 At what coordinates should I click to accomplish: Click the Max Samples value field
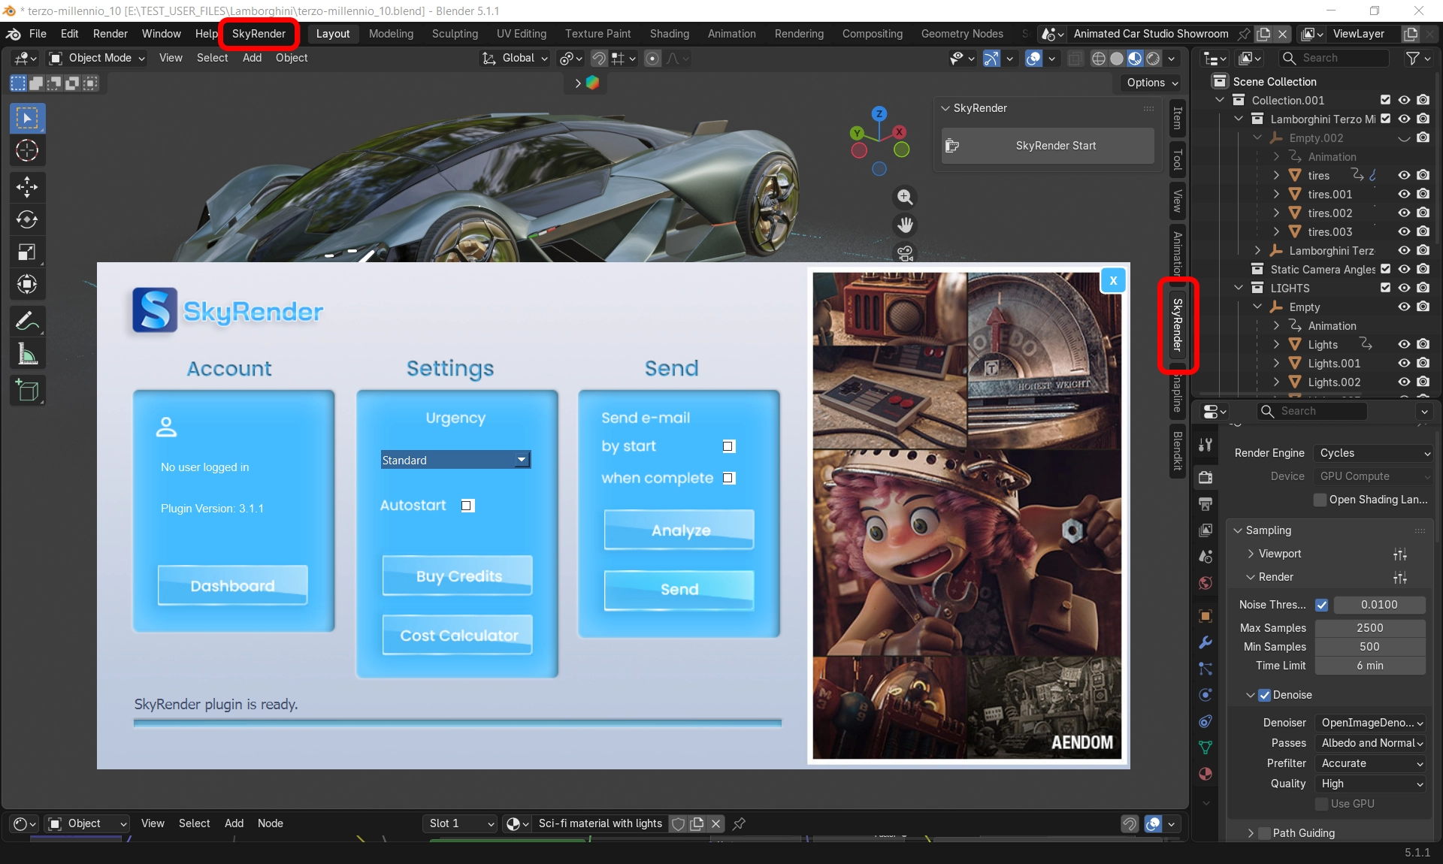pos(1369,628)
